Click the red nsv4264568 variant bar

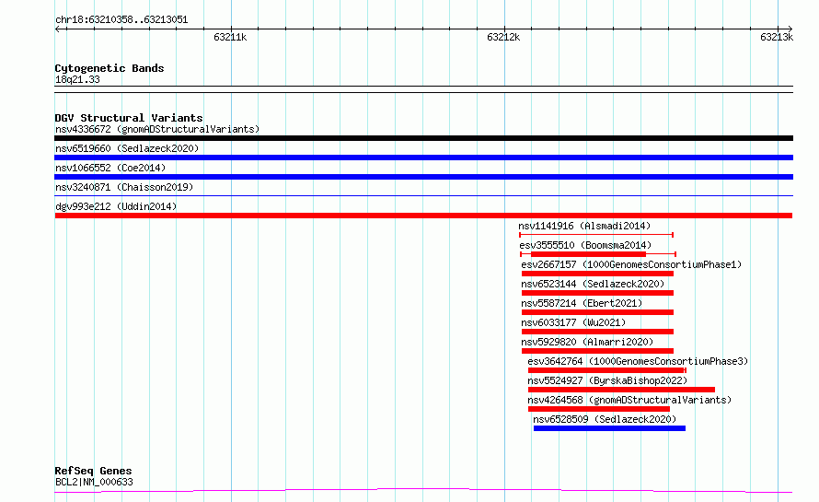pos(599,409)
